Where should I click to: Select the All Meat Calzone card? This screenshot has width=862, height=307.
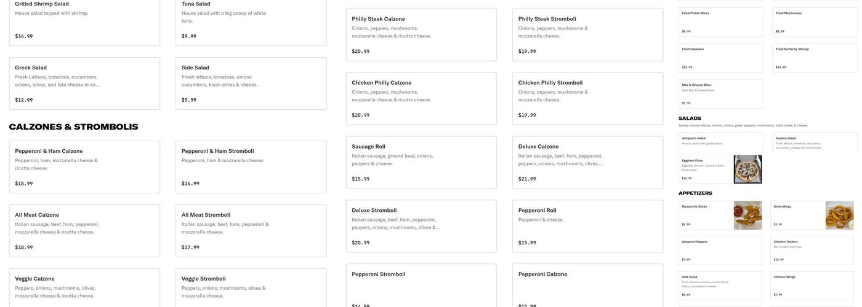pos(84,231)
